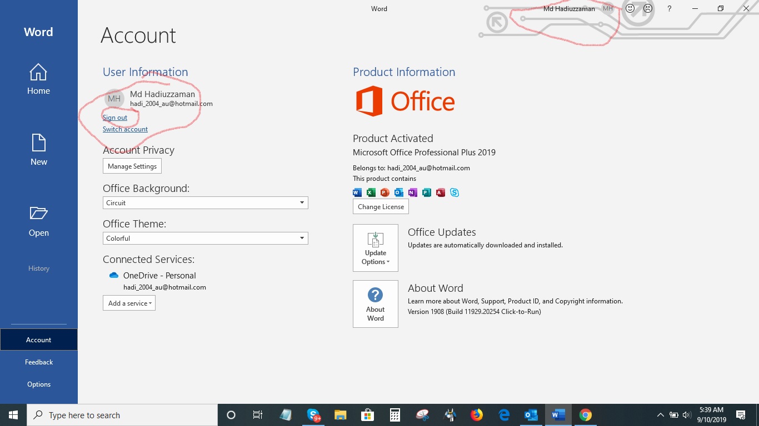Click the MH avatar in the title bar
Viewport: 759px width, 426px height.
pos(608,9)
